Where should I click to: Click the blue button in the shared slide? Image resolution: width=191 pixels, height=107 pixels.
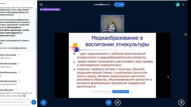pyautogui.click(x=121, y=92)
